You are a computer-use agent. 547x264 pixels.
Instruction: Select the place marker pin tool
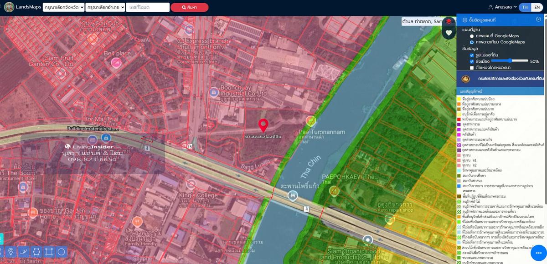point(11,251)
